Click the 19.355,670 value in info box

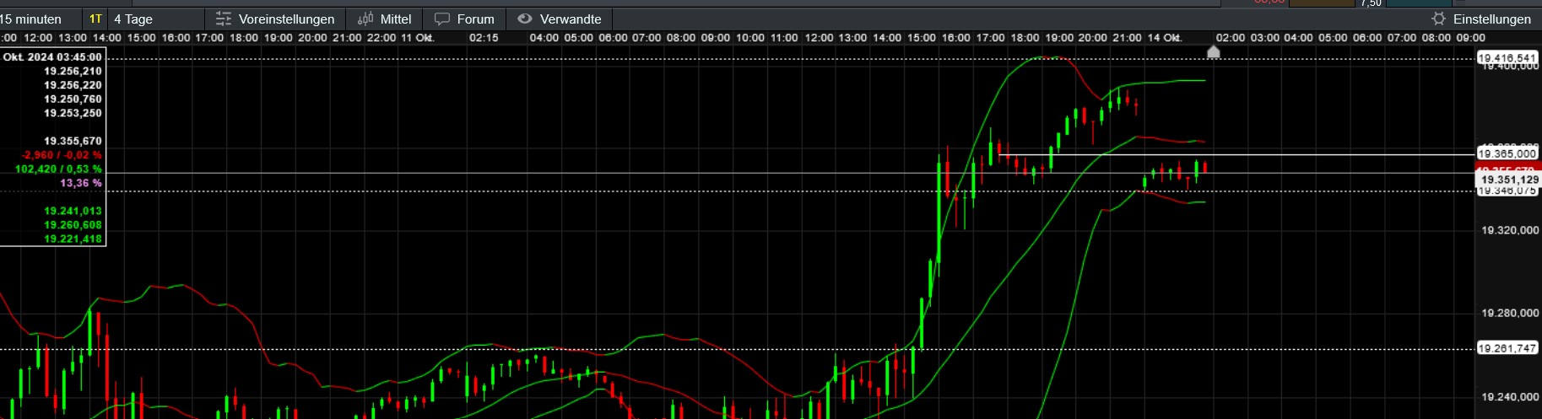pyautogui.click(x=73, y=141)
